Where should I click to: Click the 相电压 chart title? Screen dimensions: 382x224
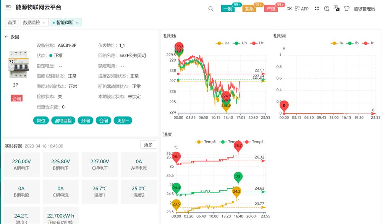[x=170, y=36]
